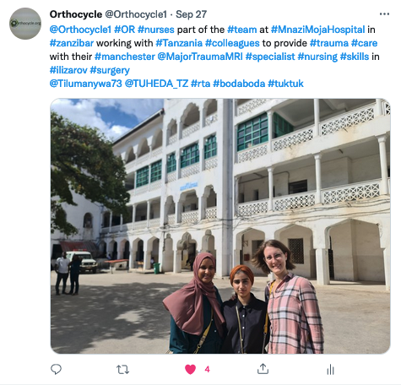Open the #bodaboda hashtag

(x=239, y=84)
